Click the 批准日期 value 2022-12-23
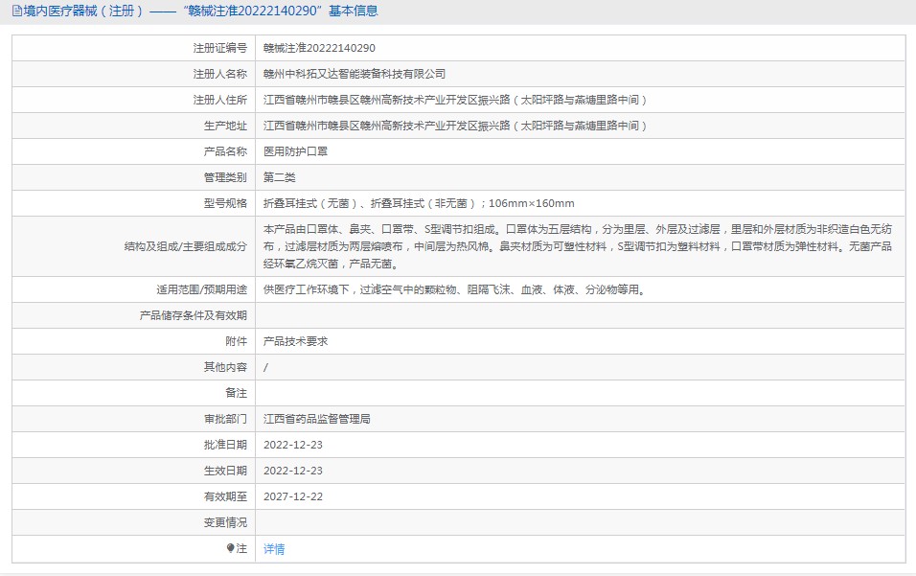This screenshot has height=576, width=916. tap(292, 445)
